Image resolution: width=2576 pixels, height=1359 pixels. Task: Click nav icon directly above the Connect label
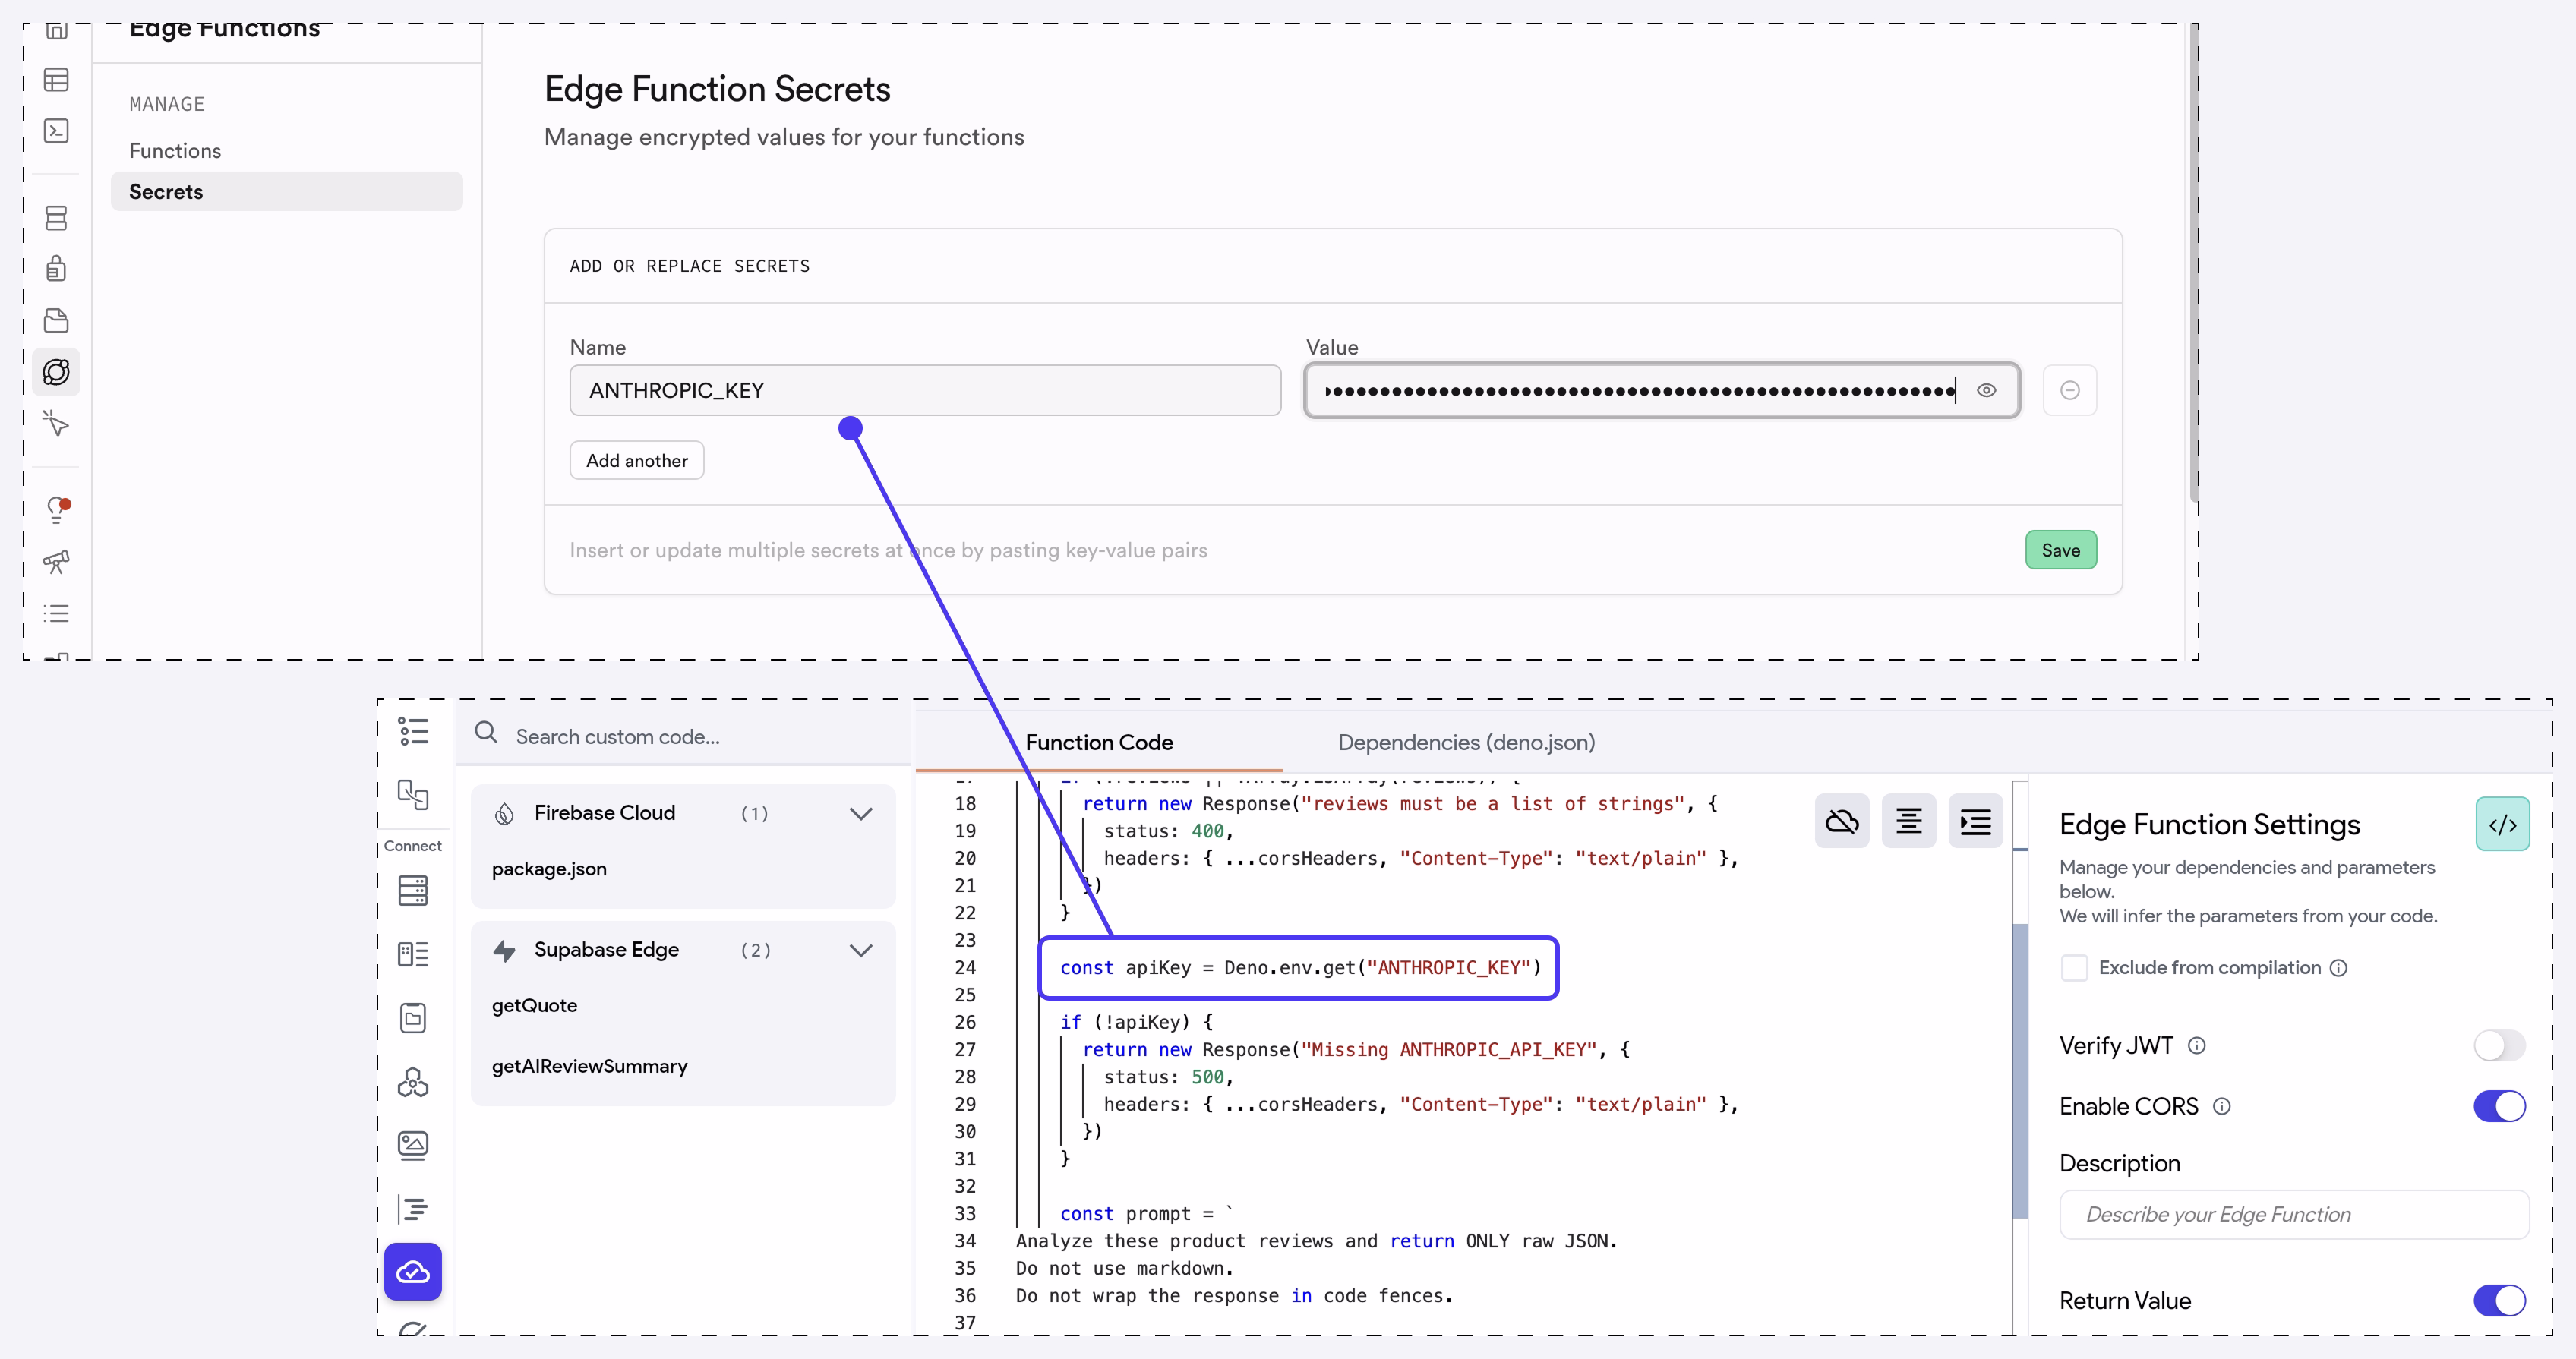tap(413, 794)
